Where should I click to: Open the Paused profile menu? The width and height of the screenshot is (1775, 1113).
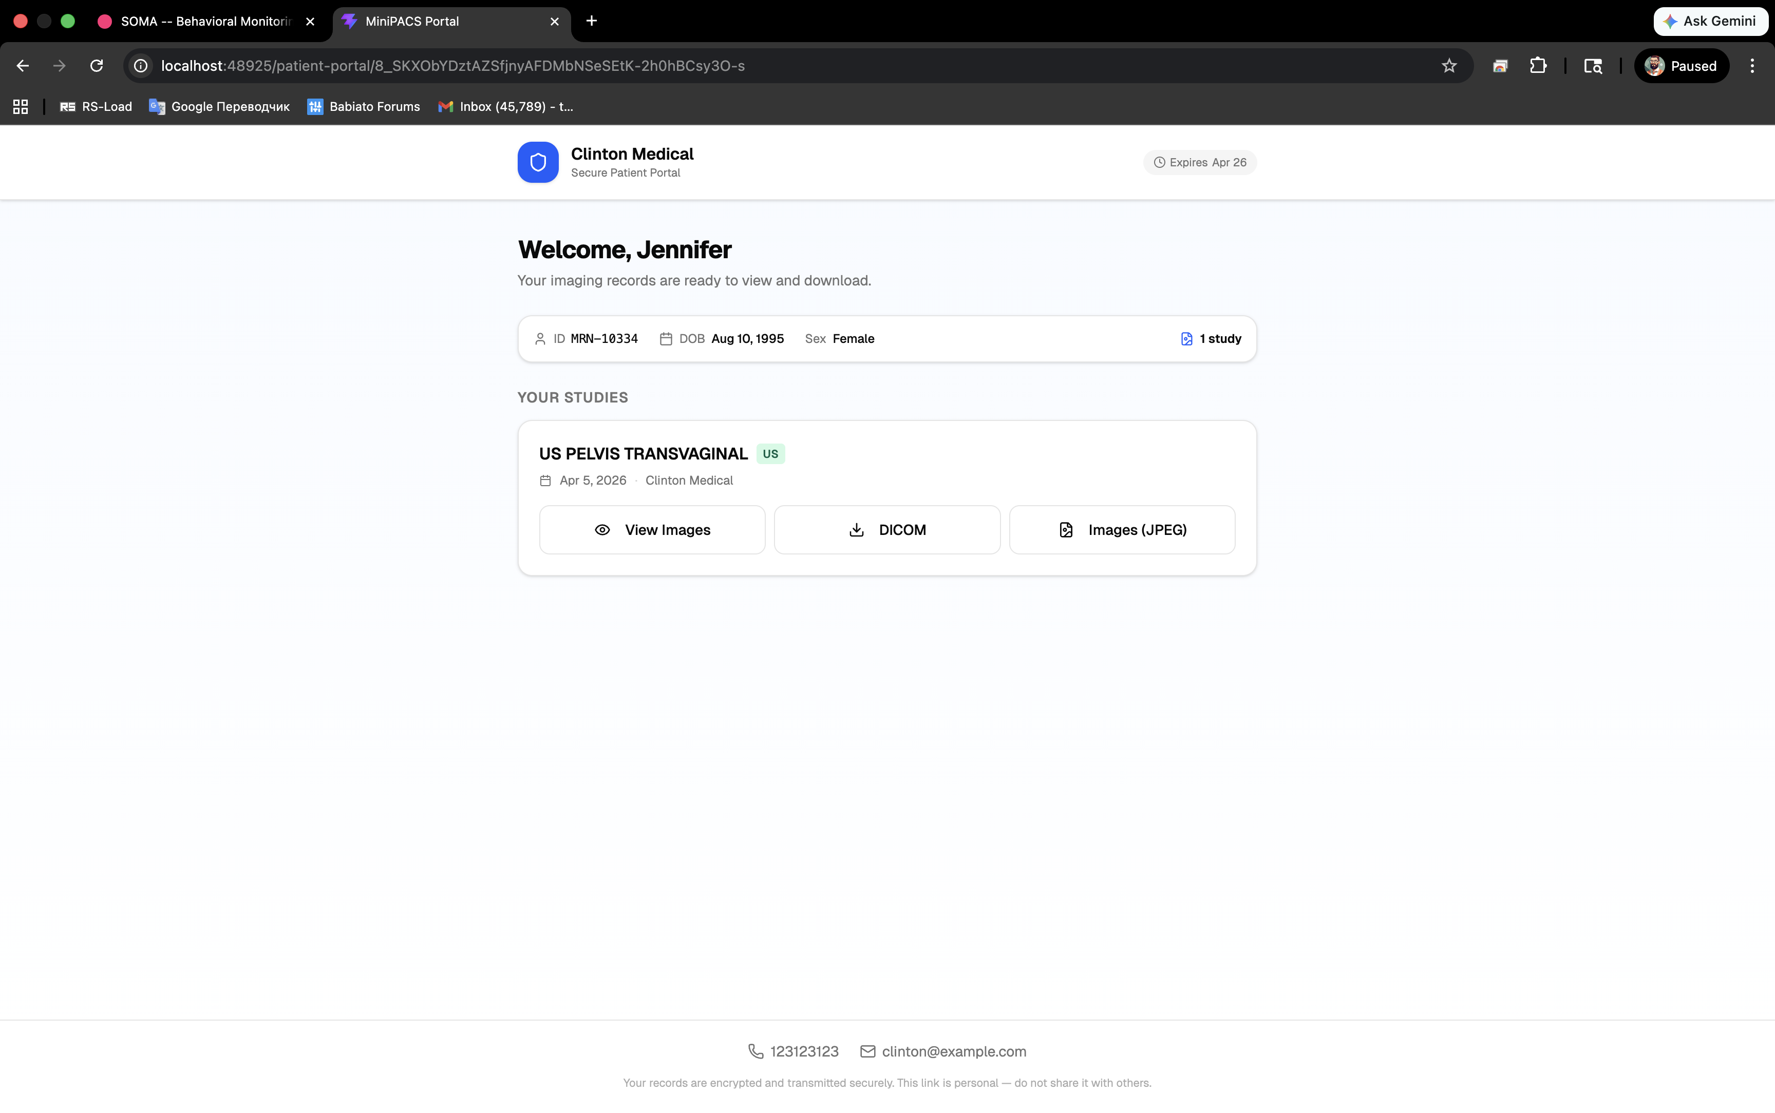(x=1681, y=66)
